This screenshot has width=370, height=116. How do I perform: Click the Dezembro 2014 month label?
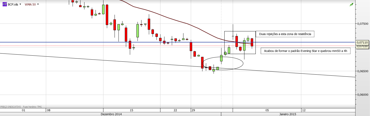[111, 114]
